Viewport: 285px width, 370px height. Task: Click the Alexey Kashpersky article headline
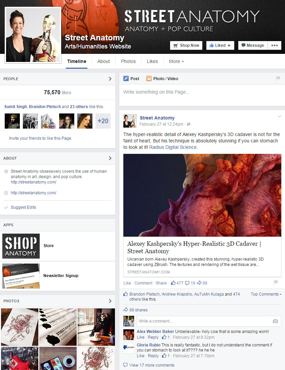[194, 247]
